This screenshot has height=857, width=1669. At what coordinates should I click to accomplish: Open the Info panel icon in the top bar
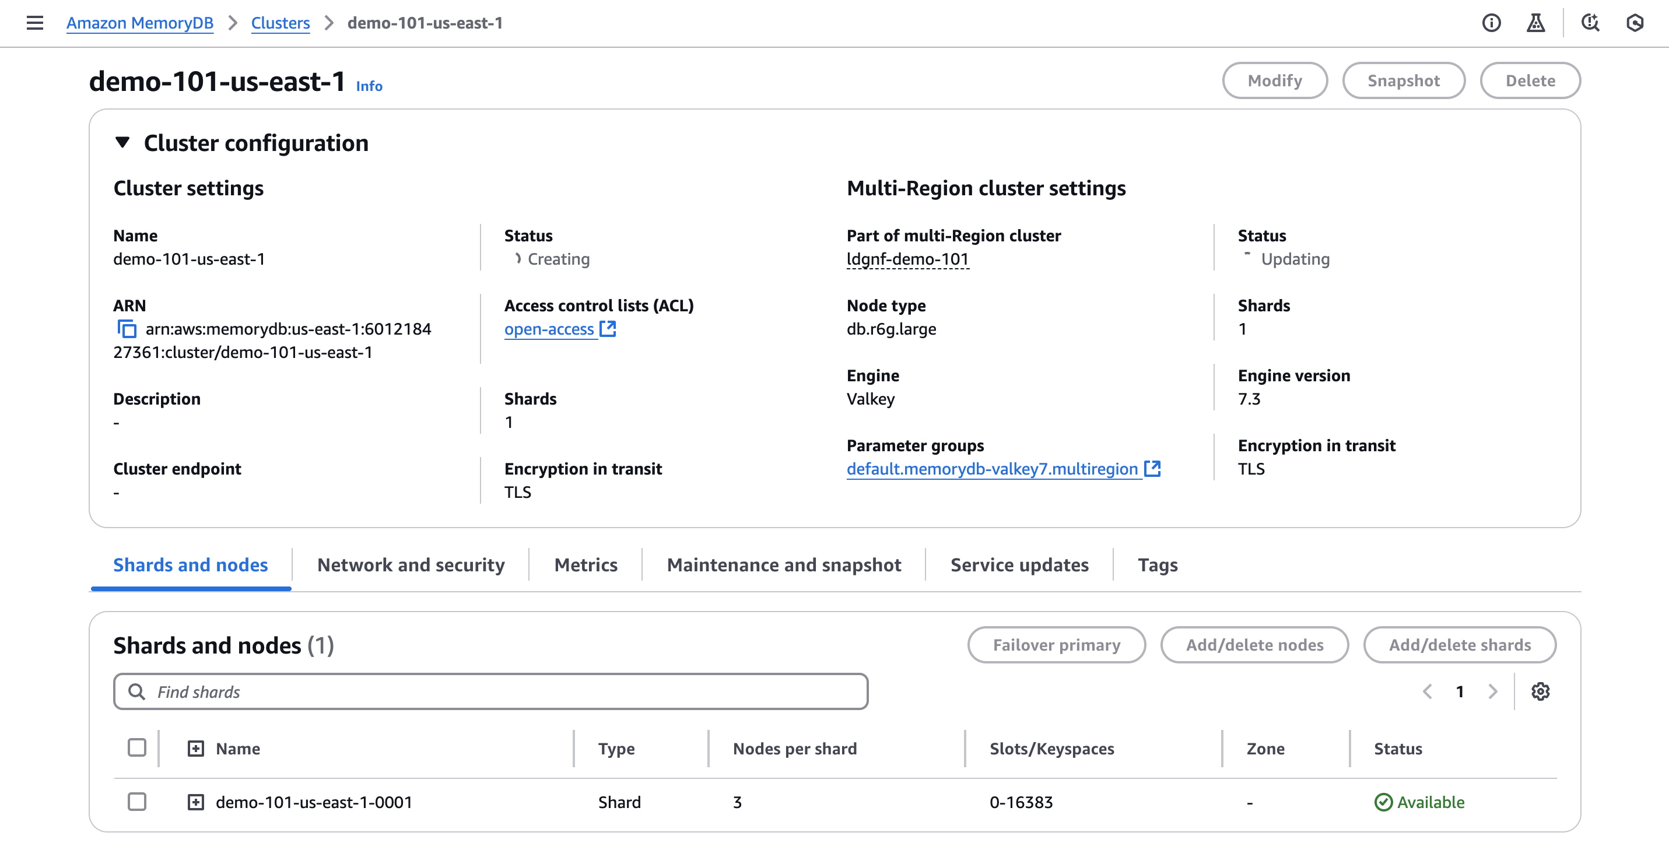(x=1492, y=23)
